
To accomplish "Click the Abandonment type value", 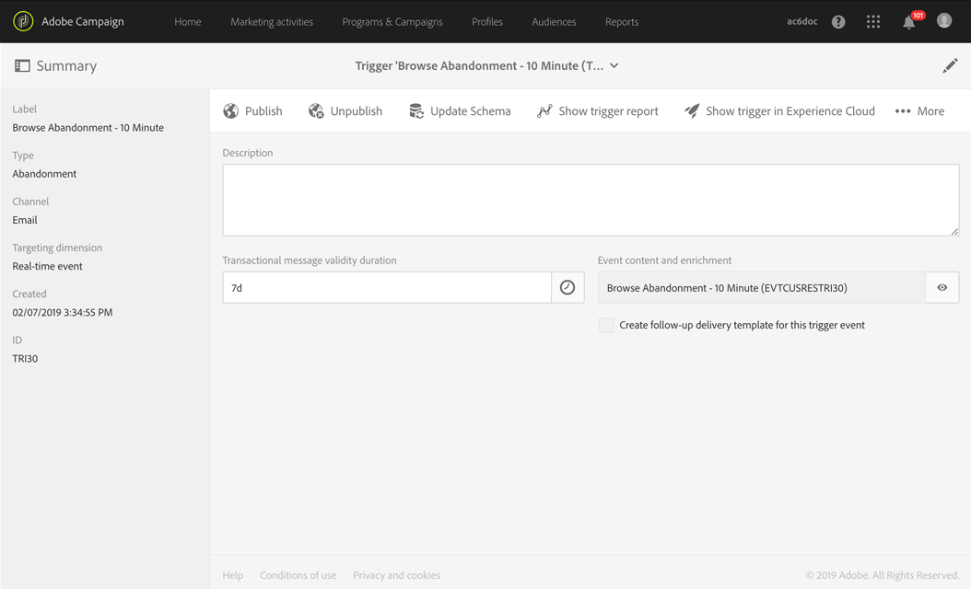I will click(44, 174).
